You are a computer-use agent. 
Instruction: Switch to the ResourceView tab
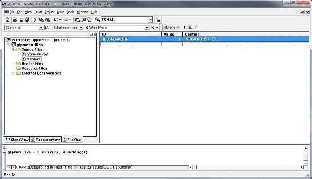pos(46,140)
